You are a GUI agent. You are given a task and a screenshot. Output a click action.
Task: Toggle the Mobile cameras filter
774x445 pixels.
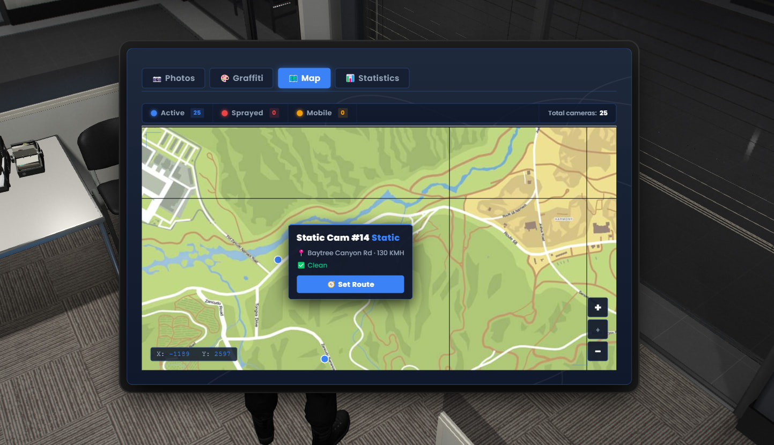(x=322, y=113)
